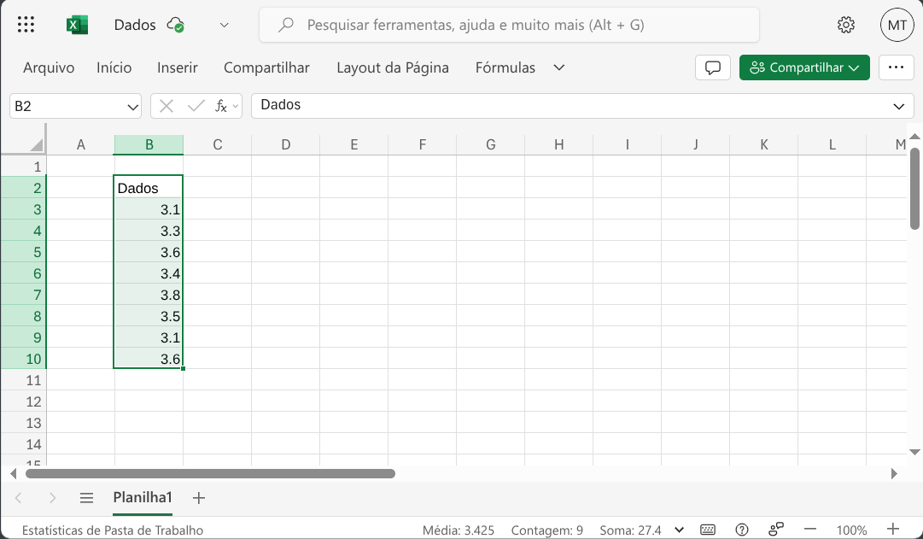The image size is (923, 539).
Task: Click the insert function fx icon
Action: click(221, 106)
